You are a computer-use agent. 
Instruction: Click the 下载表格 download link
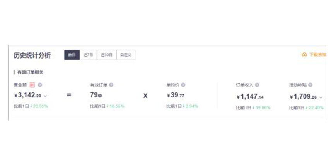tap(317, 55)
